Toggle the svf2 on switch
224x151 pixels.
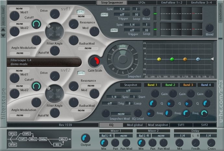coord(81,73)
